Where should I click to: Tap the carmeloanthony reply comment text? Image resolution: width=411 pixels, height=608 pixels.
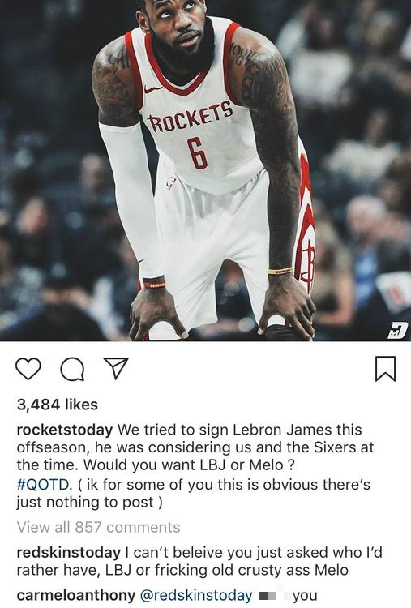[167, 595]
